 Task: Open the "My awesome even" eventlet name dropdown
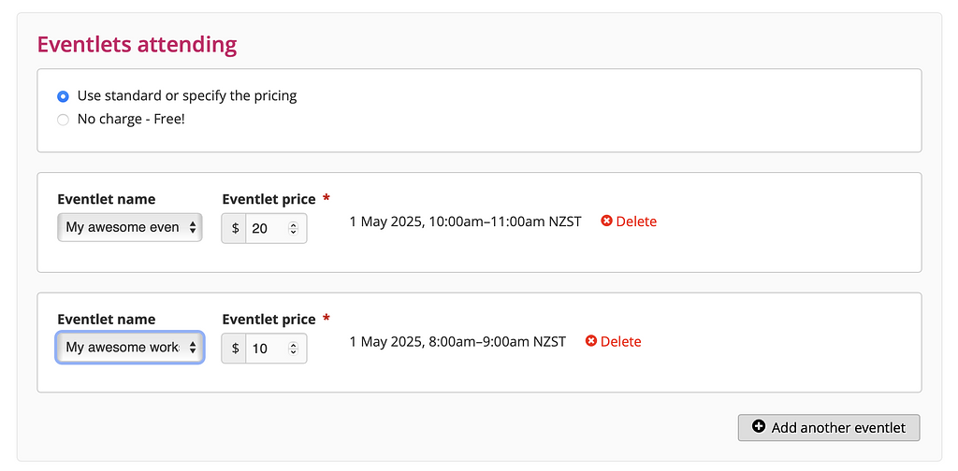[x=129, y=227]
